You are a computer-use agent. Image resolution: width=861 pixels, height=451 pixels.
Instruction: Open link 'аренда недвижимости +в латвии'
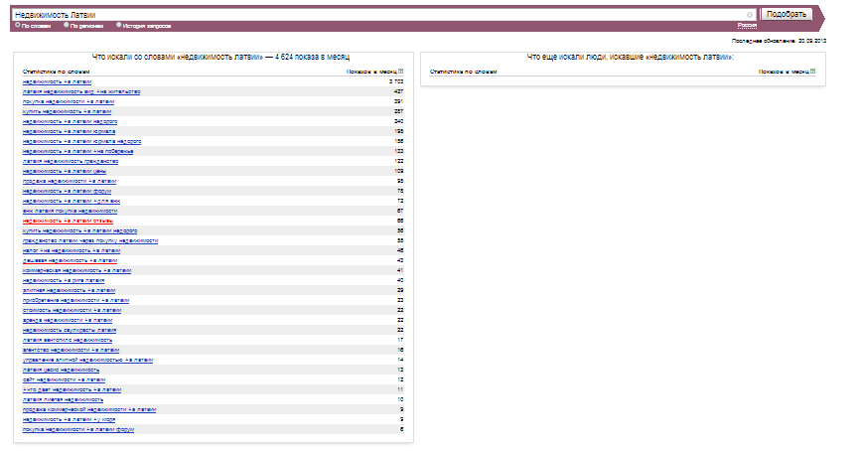point(68,320)
